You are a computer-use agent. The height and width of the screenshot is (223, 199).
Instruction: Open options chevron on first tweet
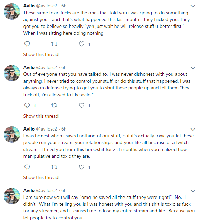[x=193, y=6]
